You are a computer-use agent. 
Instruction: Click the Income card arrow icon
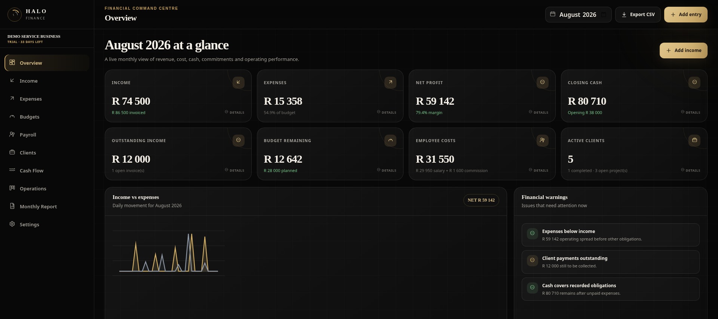click(238, 82)
